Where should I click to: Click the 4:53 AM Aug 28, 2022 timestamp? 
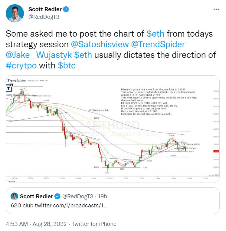(x=36, y=224)
